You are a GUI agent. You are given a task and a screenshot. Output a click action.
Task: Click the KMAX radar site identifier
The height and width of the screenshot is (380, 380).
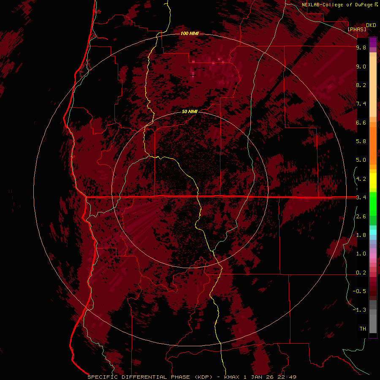pyautogui.click(x=231, y=377)
